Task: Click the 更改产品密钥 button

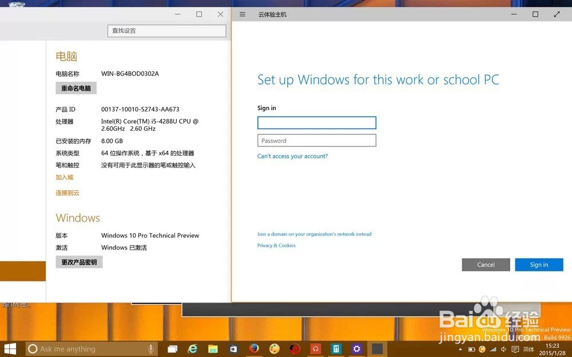Action: click(x=79, y=262)
